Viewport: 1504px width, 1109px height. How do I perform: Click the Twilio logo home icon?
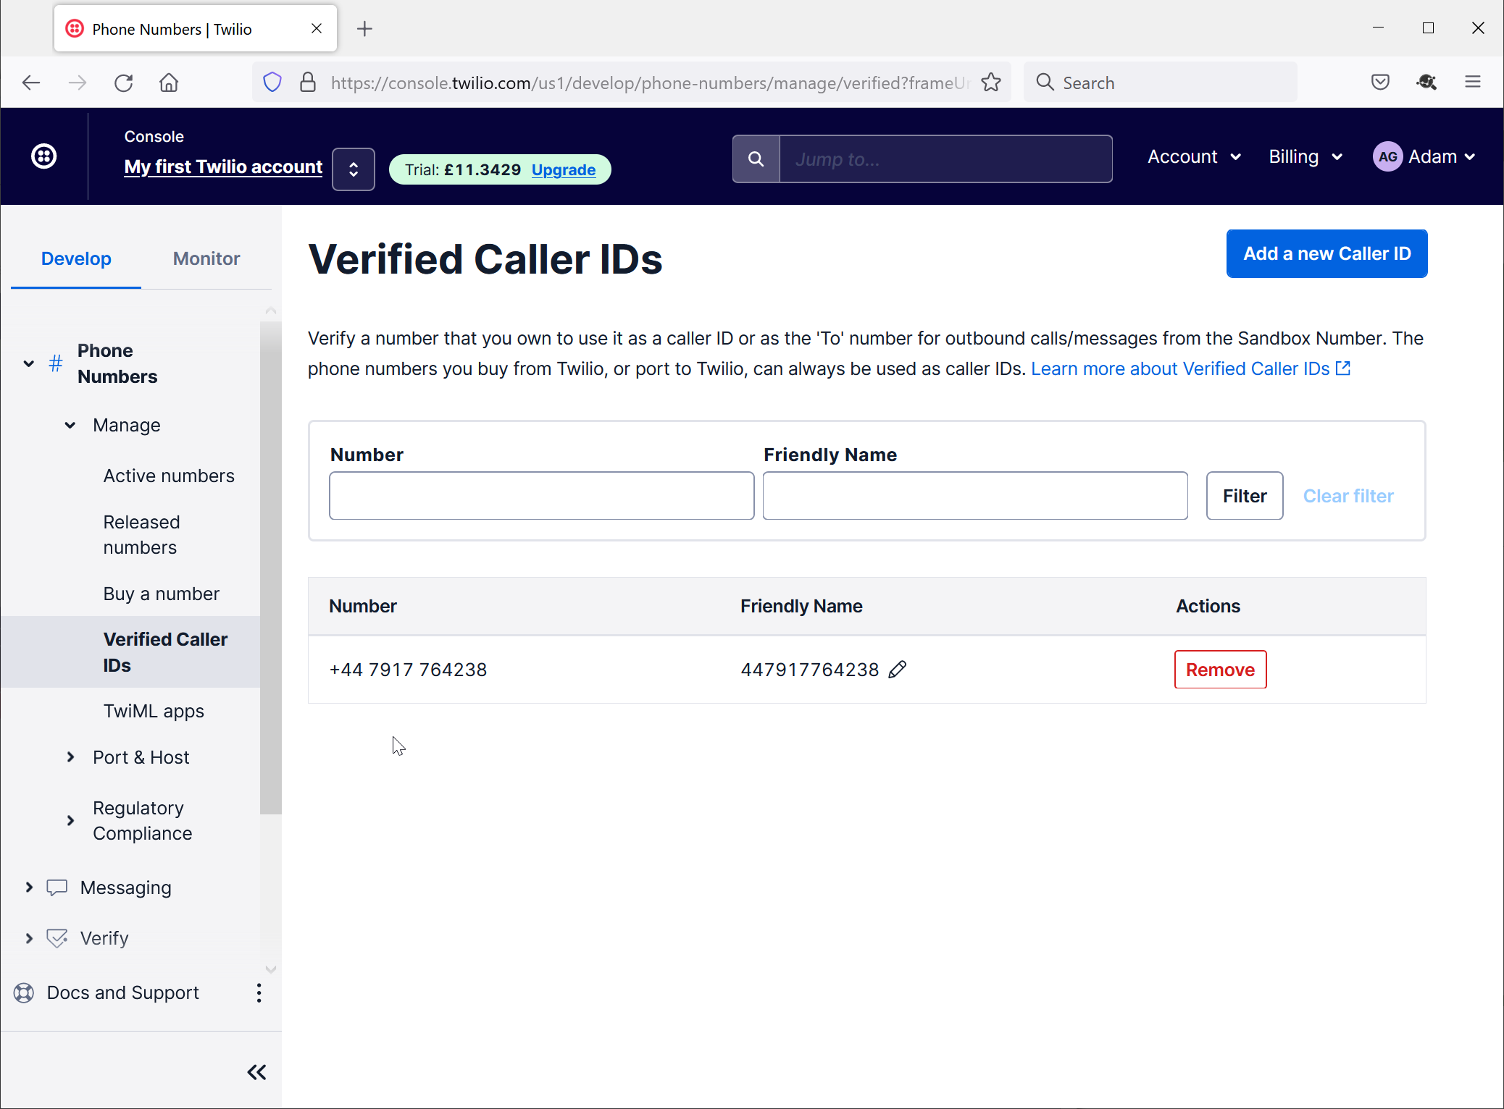[x=44, y=156]
